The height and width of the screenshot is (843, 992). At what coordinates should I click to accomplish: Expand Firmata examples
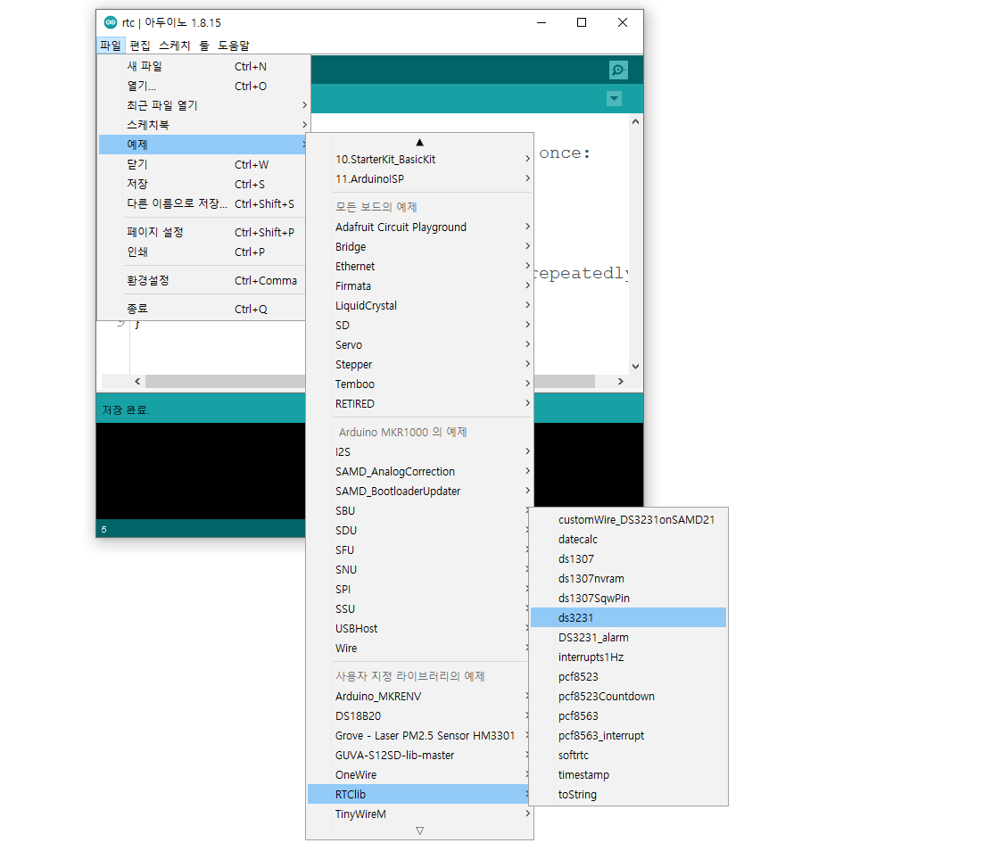pos(419,285)
